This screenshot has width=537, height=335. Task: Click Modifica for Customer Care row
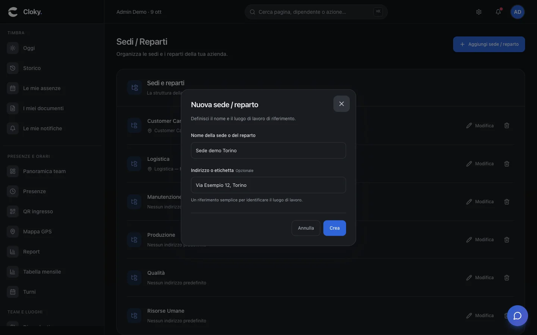pyautogui.click(x=480, y=126)
